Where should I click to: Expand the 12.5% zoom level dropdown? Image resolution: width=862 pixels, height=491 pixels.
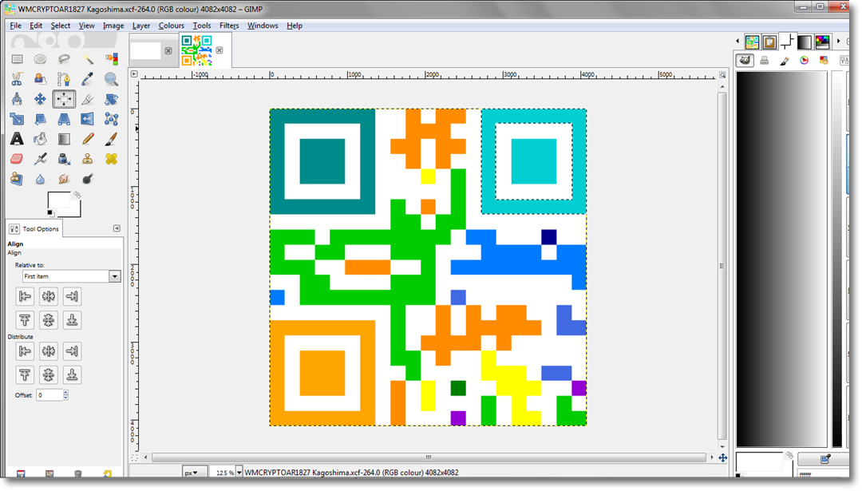(239, 473)
